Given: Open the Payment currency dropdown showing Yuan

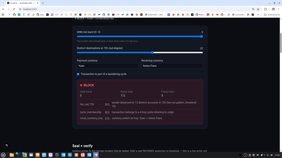Looking at the screenshot, I should (107, 66).
